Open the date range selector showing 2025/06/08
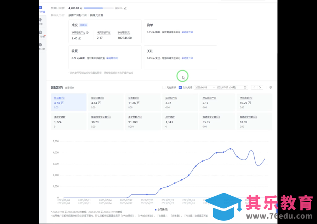The height and width of the screenshot is (224, 317). click(x=202, y=87)
